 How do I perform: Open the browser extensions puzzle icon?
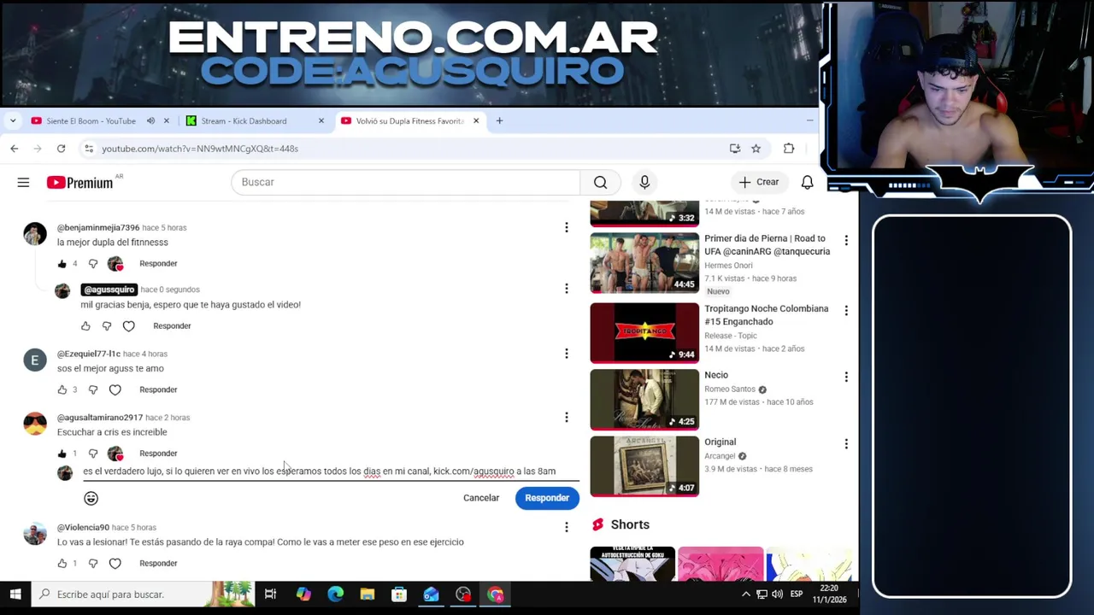coord(789,149)
